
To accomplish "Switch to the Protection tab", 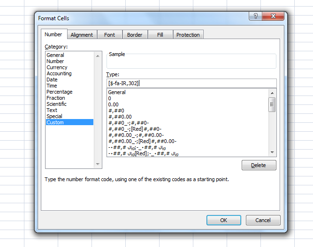I will 188,35.
